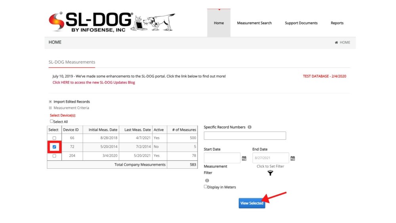Click Device ID cell 72

click(72, 147)
